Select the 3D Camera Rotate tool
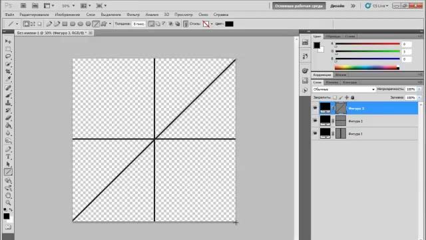 click(x=8, y=188)
